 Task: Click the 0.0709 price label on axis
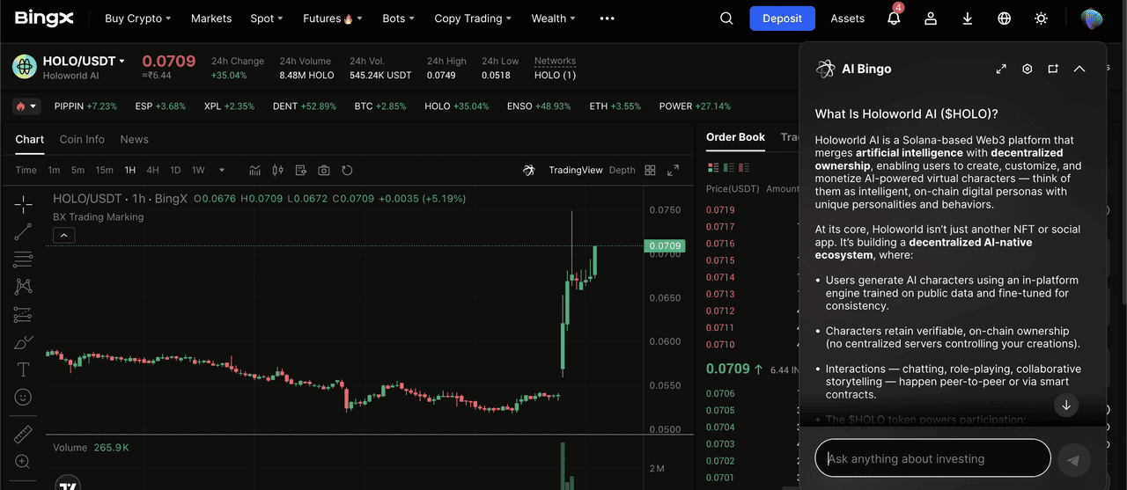tap(664, 246)
